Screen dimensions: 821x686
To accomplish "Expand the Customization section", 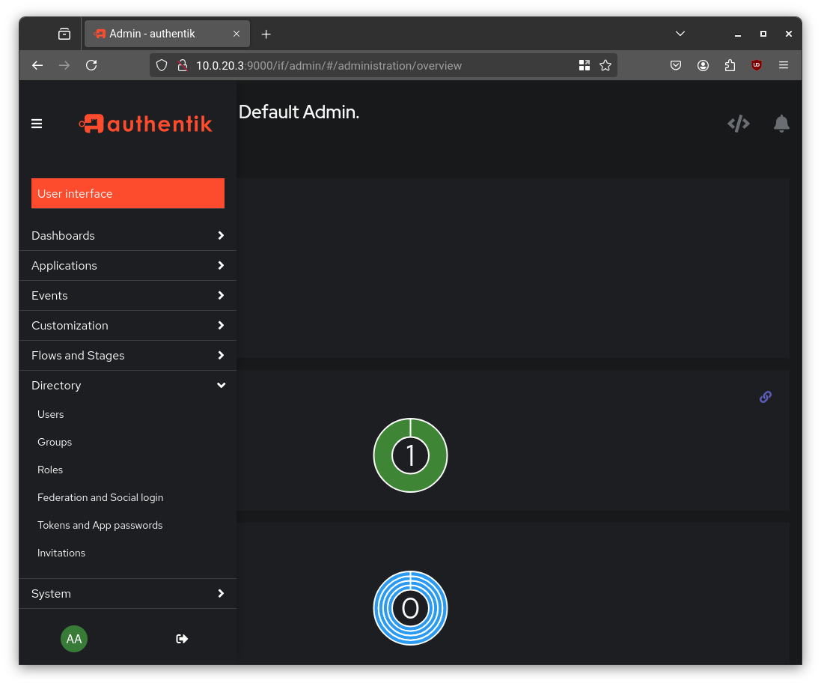I will (x=128, y=326).
